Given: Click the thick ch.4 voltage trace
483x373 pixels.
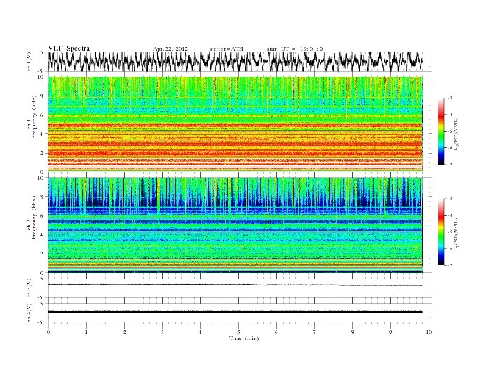Looking at the screenshot, I should tap(235, 312).
